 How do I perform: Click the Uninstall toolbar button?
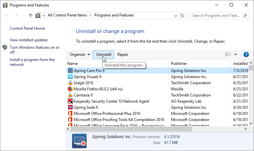point(104,55)
